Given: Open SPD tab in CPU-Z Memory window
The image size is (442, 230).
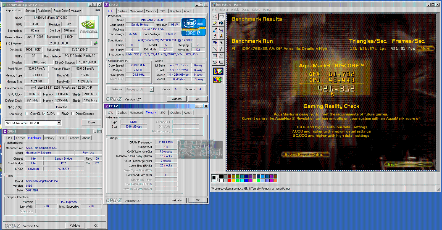Looking at the screenshot, I should (163, 113).
